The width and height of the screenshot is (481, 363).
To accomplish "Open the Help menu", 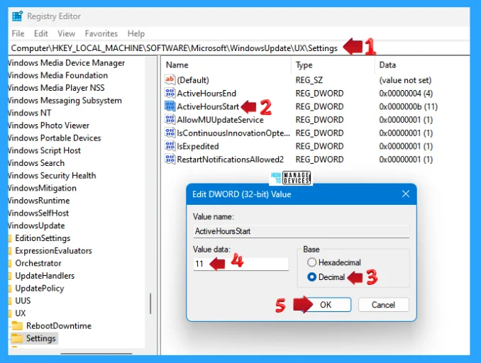I will (x=136, y=33).
